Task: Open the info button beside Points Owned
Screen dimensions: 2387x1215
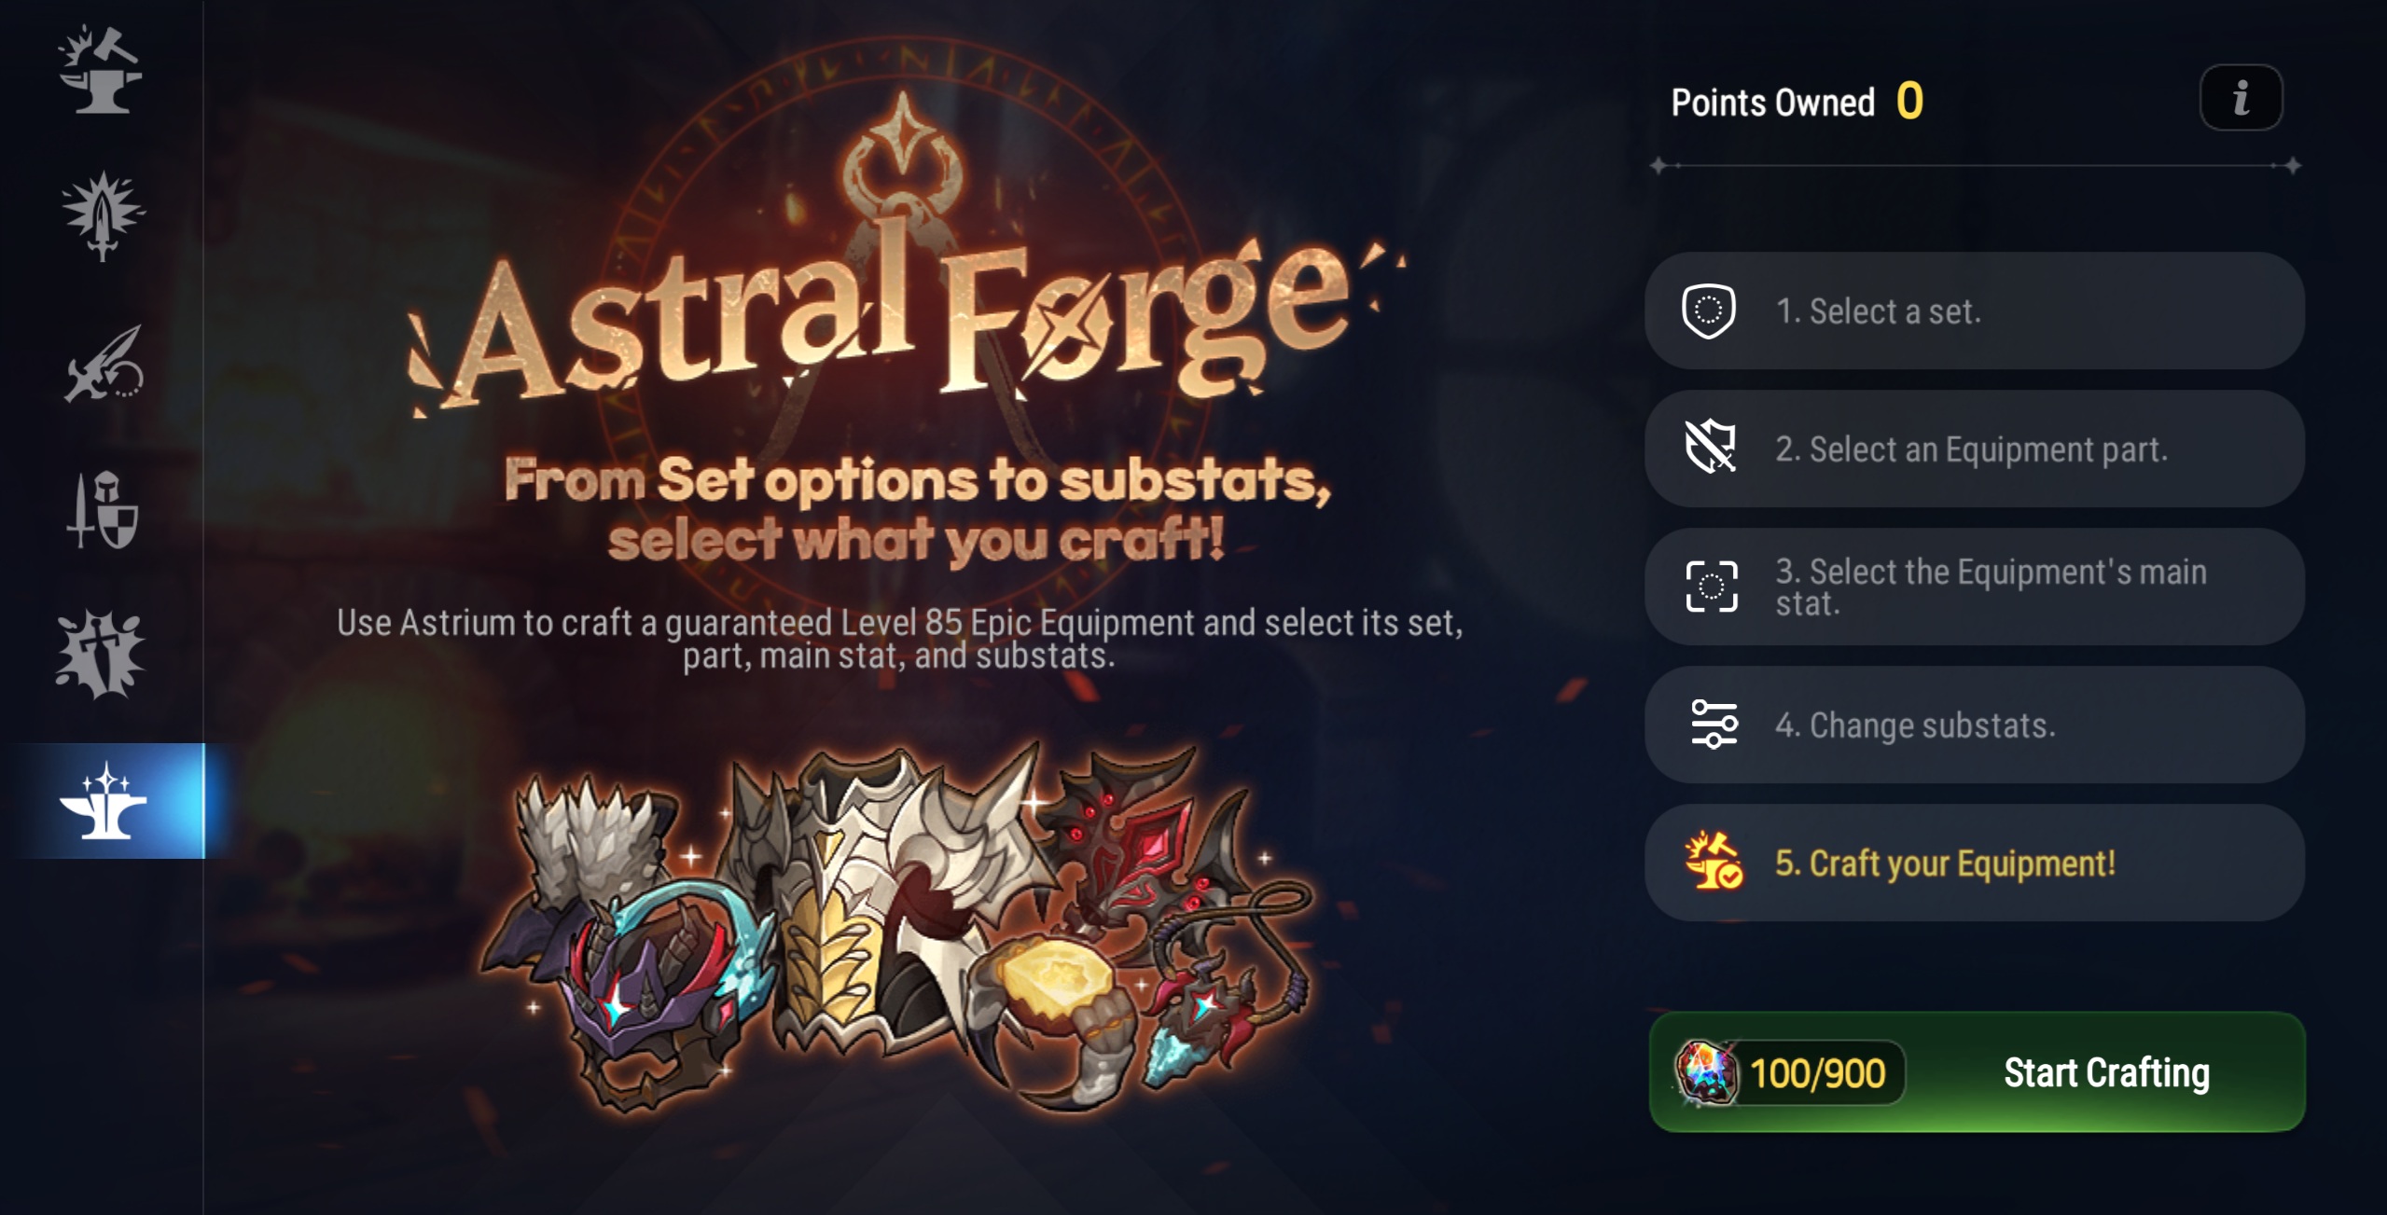Action: coord(2241,98)
